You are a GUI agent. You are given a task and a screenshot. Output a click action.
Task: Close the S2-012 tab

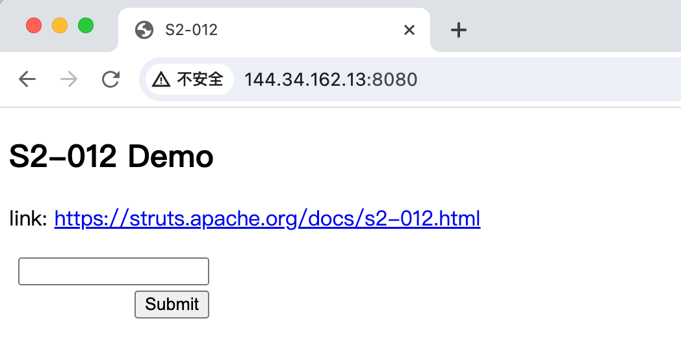click(x=409, y=30)
